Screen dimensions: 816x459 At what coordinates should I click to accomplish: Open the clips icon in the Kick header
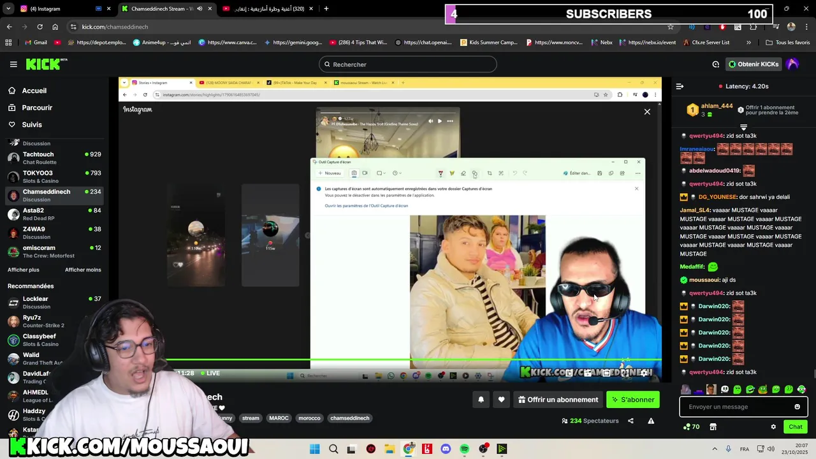(x=715, y=64)
